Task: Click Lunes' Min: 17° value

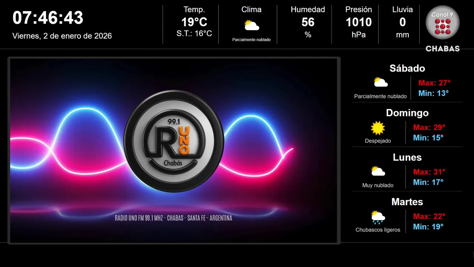Action: click(x=428, y=182)
